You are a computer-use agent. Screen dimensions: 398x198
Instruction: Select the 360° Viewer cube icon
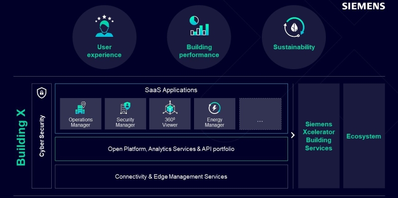(x=170, y=107)
